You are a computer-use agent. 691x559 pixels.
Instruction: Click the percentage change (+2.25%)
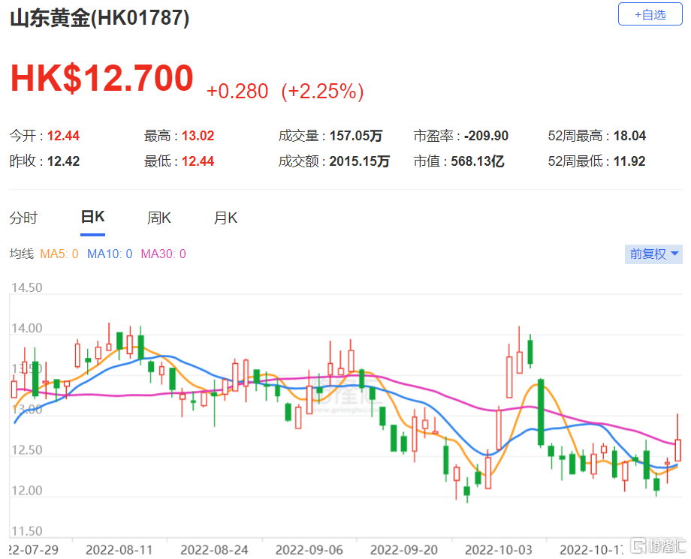[x=322, y=91]
